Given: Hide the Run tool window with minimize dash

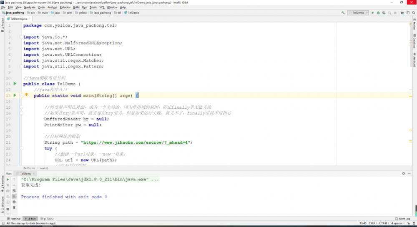Looking at the screenshot, I should [409, 173].
